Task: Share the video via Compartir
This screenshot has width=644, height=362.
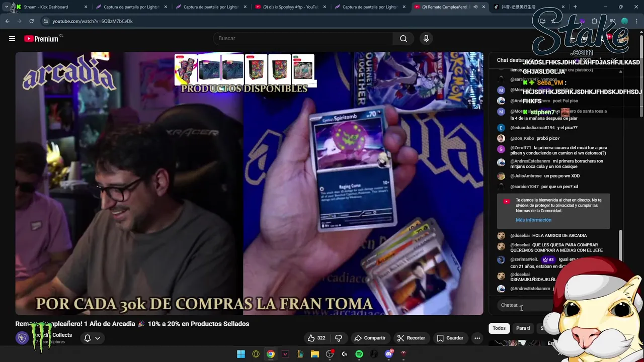Action: [370, 338]
